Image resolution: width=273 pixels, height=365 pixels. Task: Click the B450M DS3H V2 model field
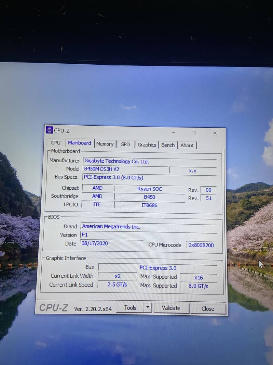(x=125, y=169)
